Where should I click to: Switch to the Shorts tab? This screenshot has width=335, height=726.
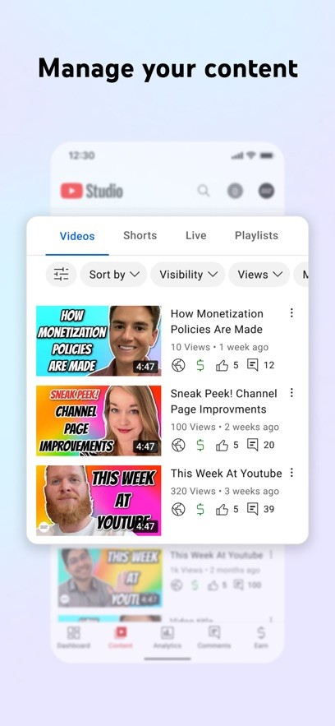tap(140, 235)
